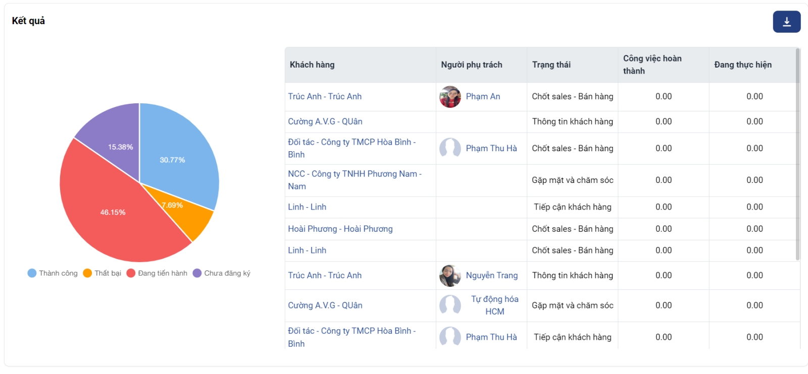Click Nguyễn Trang's avatar photo
Viewport: 808px width, 374px height.
pos(450,276)
